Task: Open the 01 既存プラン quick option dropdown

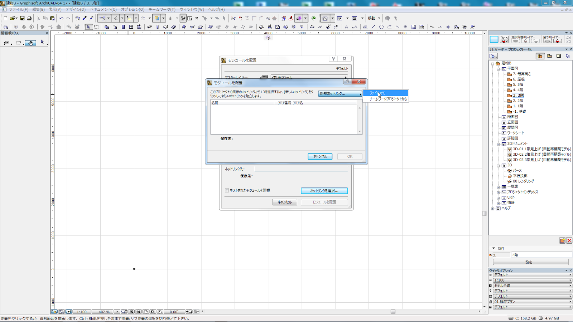Action: click(x=532, y=302)
